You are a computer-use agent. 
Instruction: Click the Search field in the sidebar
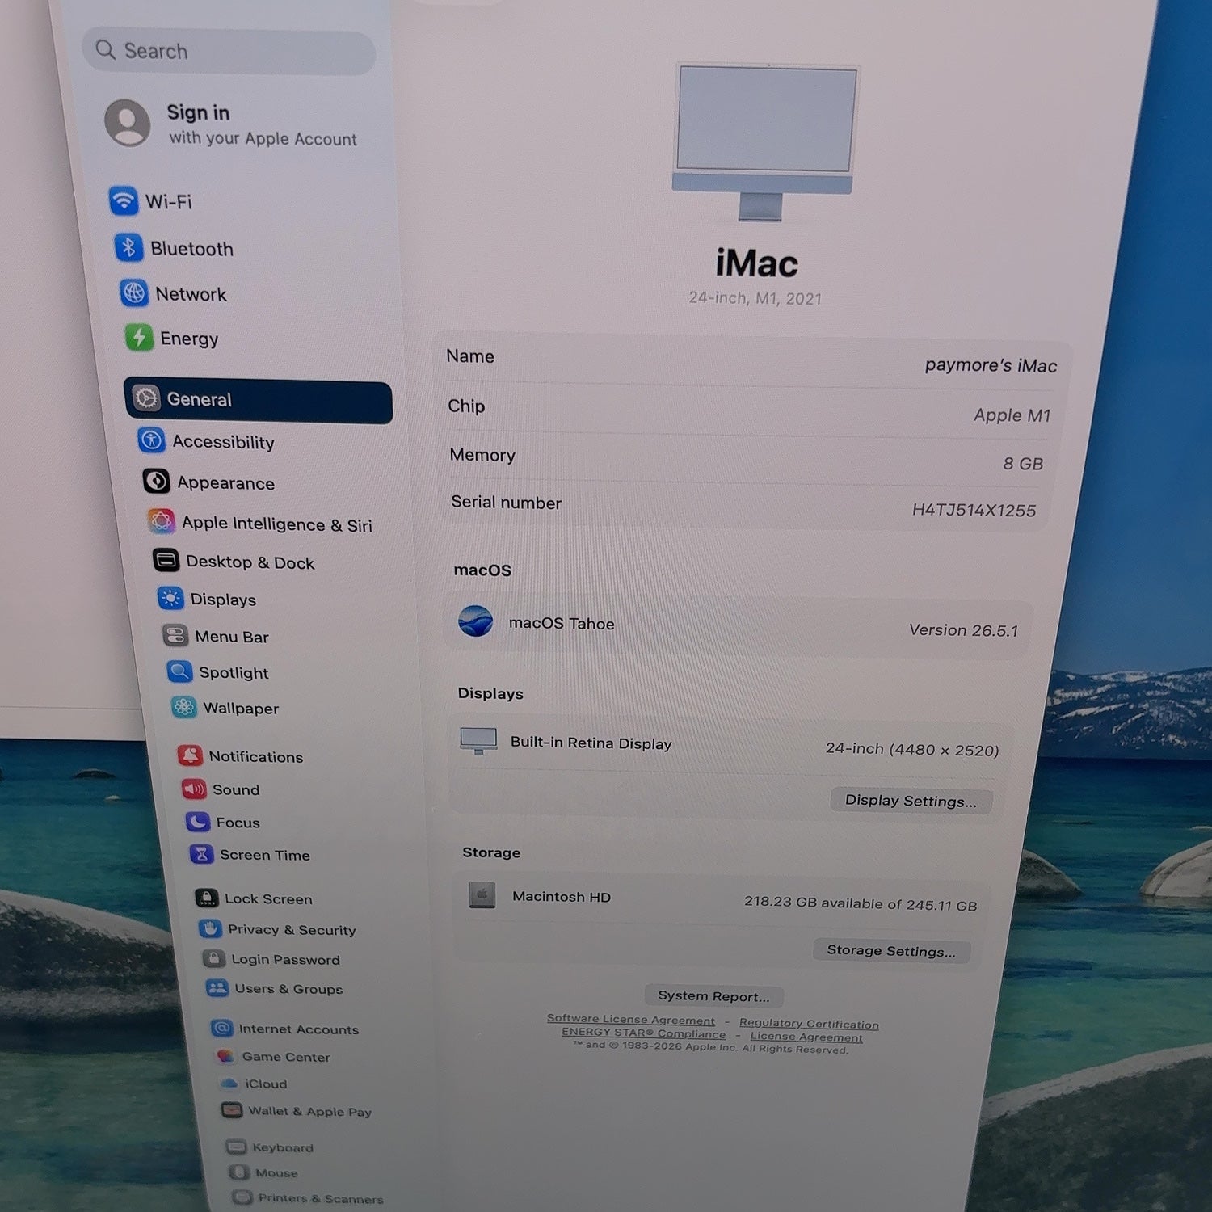229,52
